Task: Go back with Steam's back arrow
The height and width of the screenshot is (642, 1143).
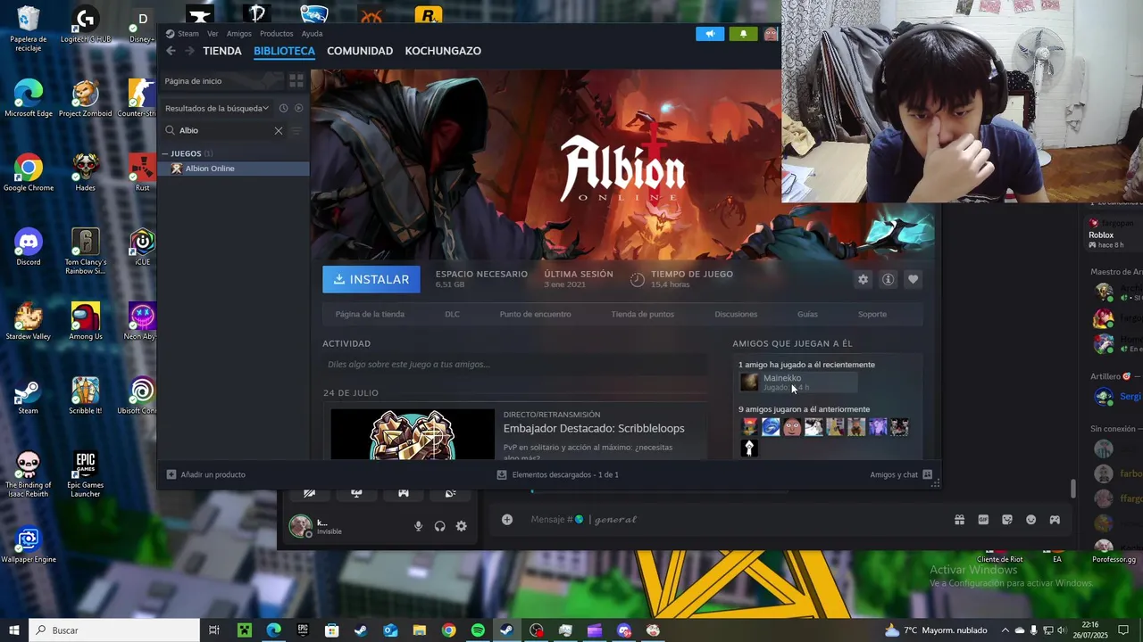Action: tap(171, 51)
